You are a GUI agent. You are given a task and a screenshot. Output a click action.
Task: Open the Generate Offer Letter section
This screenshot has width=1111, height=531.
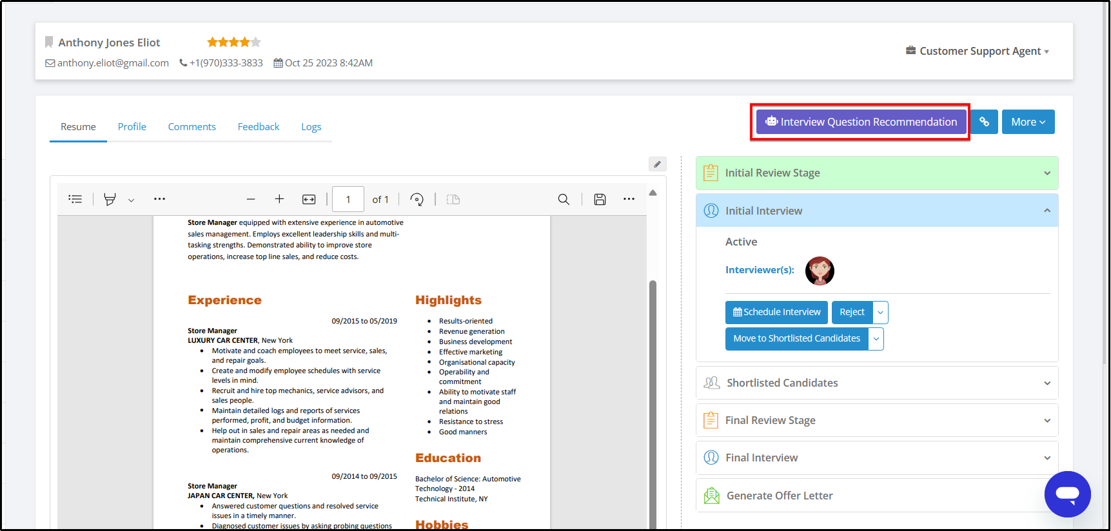877,496
